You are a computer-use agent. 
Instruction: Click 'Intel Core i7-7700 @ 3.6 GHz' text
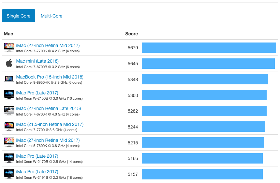click(39, 130)
